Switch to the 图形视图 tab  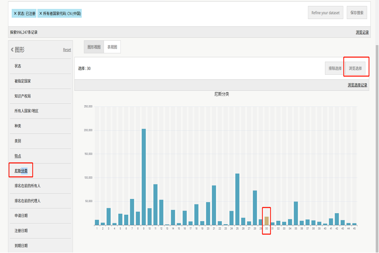[94, 47]
